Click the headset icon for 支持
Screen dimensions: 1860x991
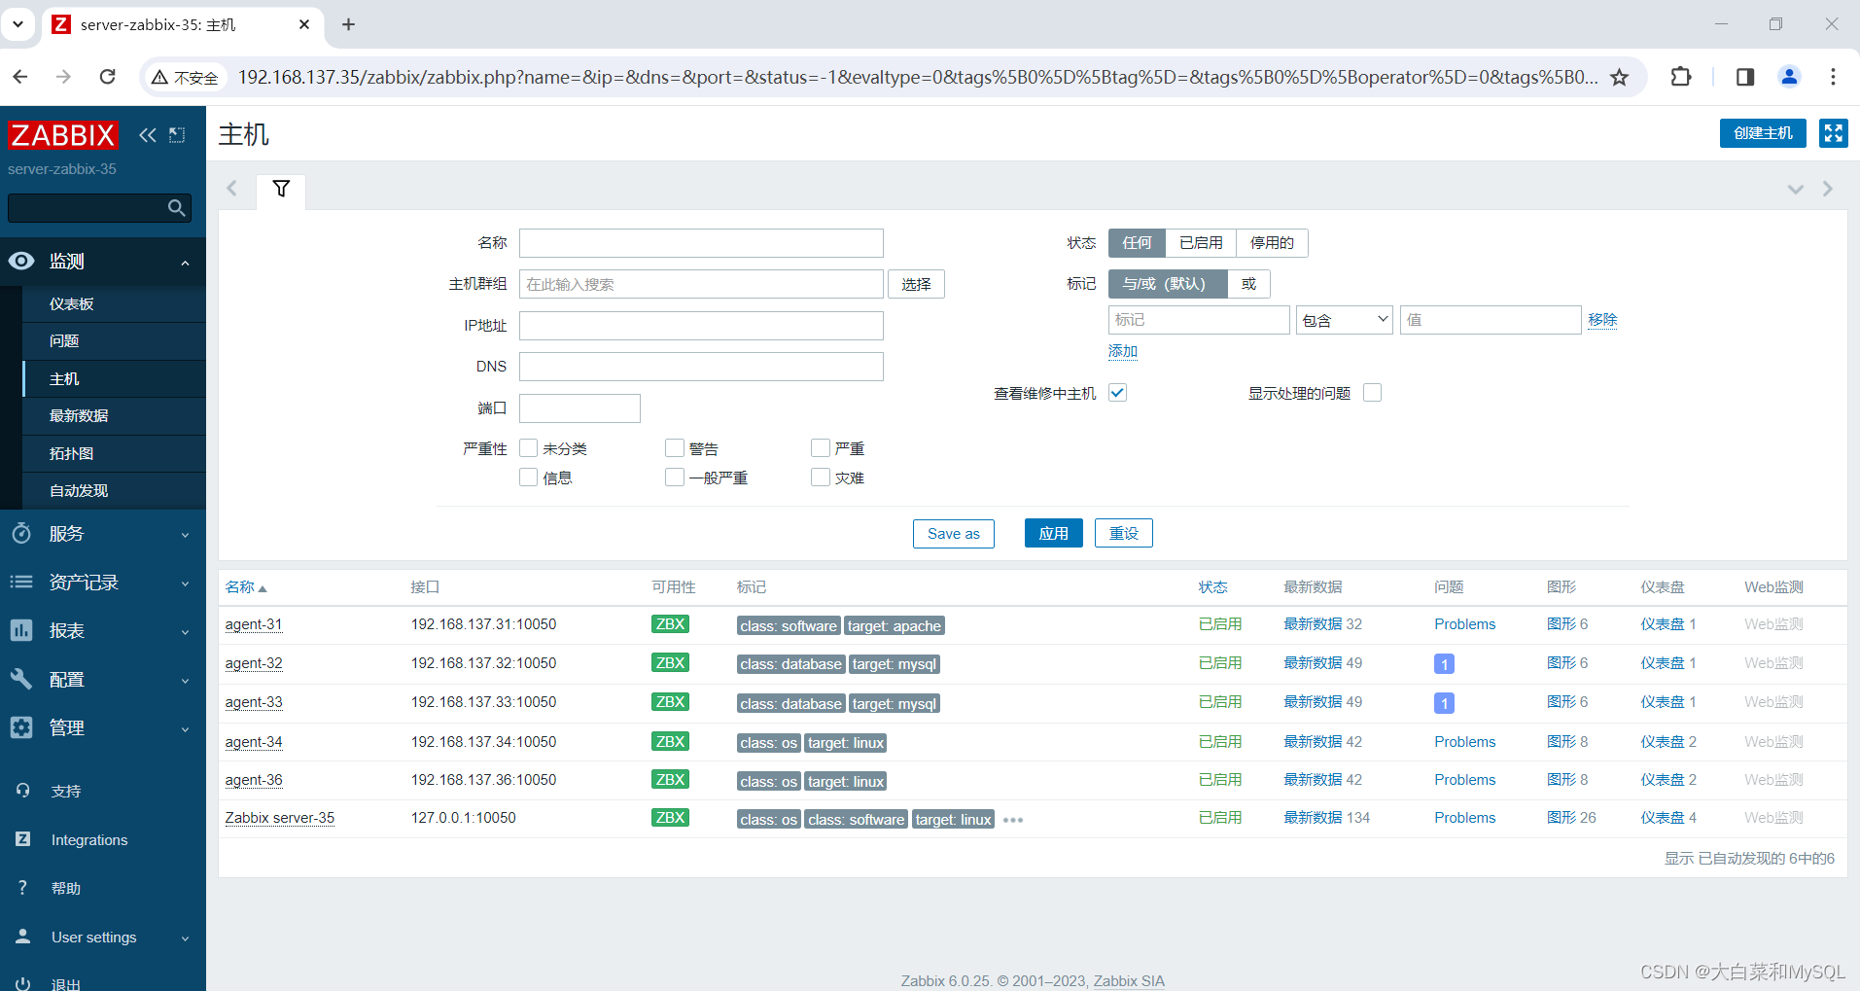[23, 791]
